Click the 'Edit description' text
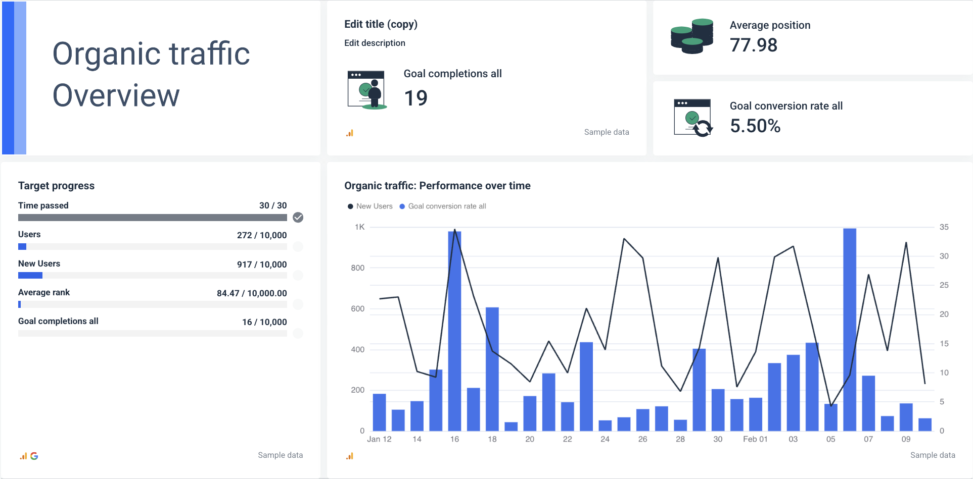Image resolution: width=973 pixels, height=479 pixels. (x=375, y=43)
